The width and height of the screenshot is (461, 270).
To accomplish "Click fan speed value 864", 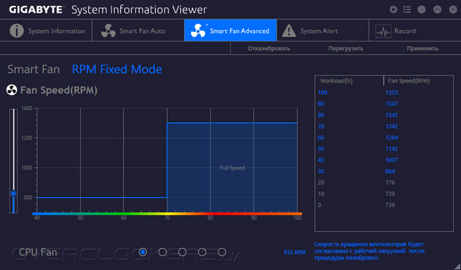I will pos(390,171).
